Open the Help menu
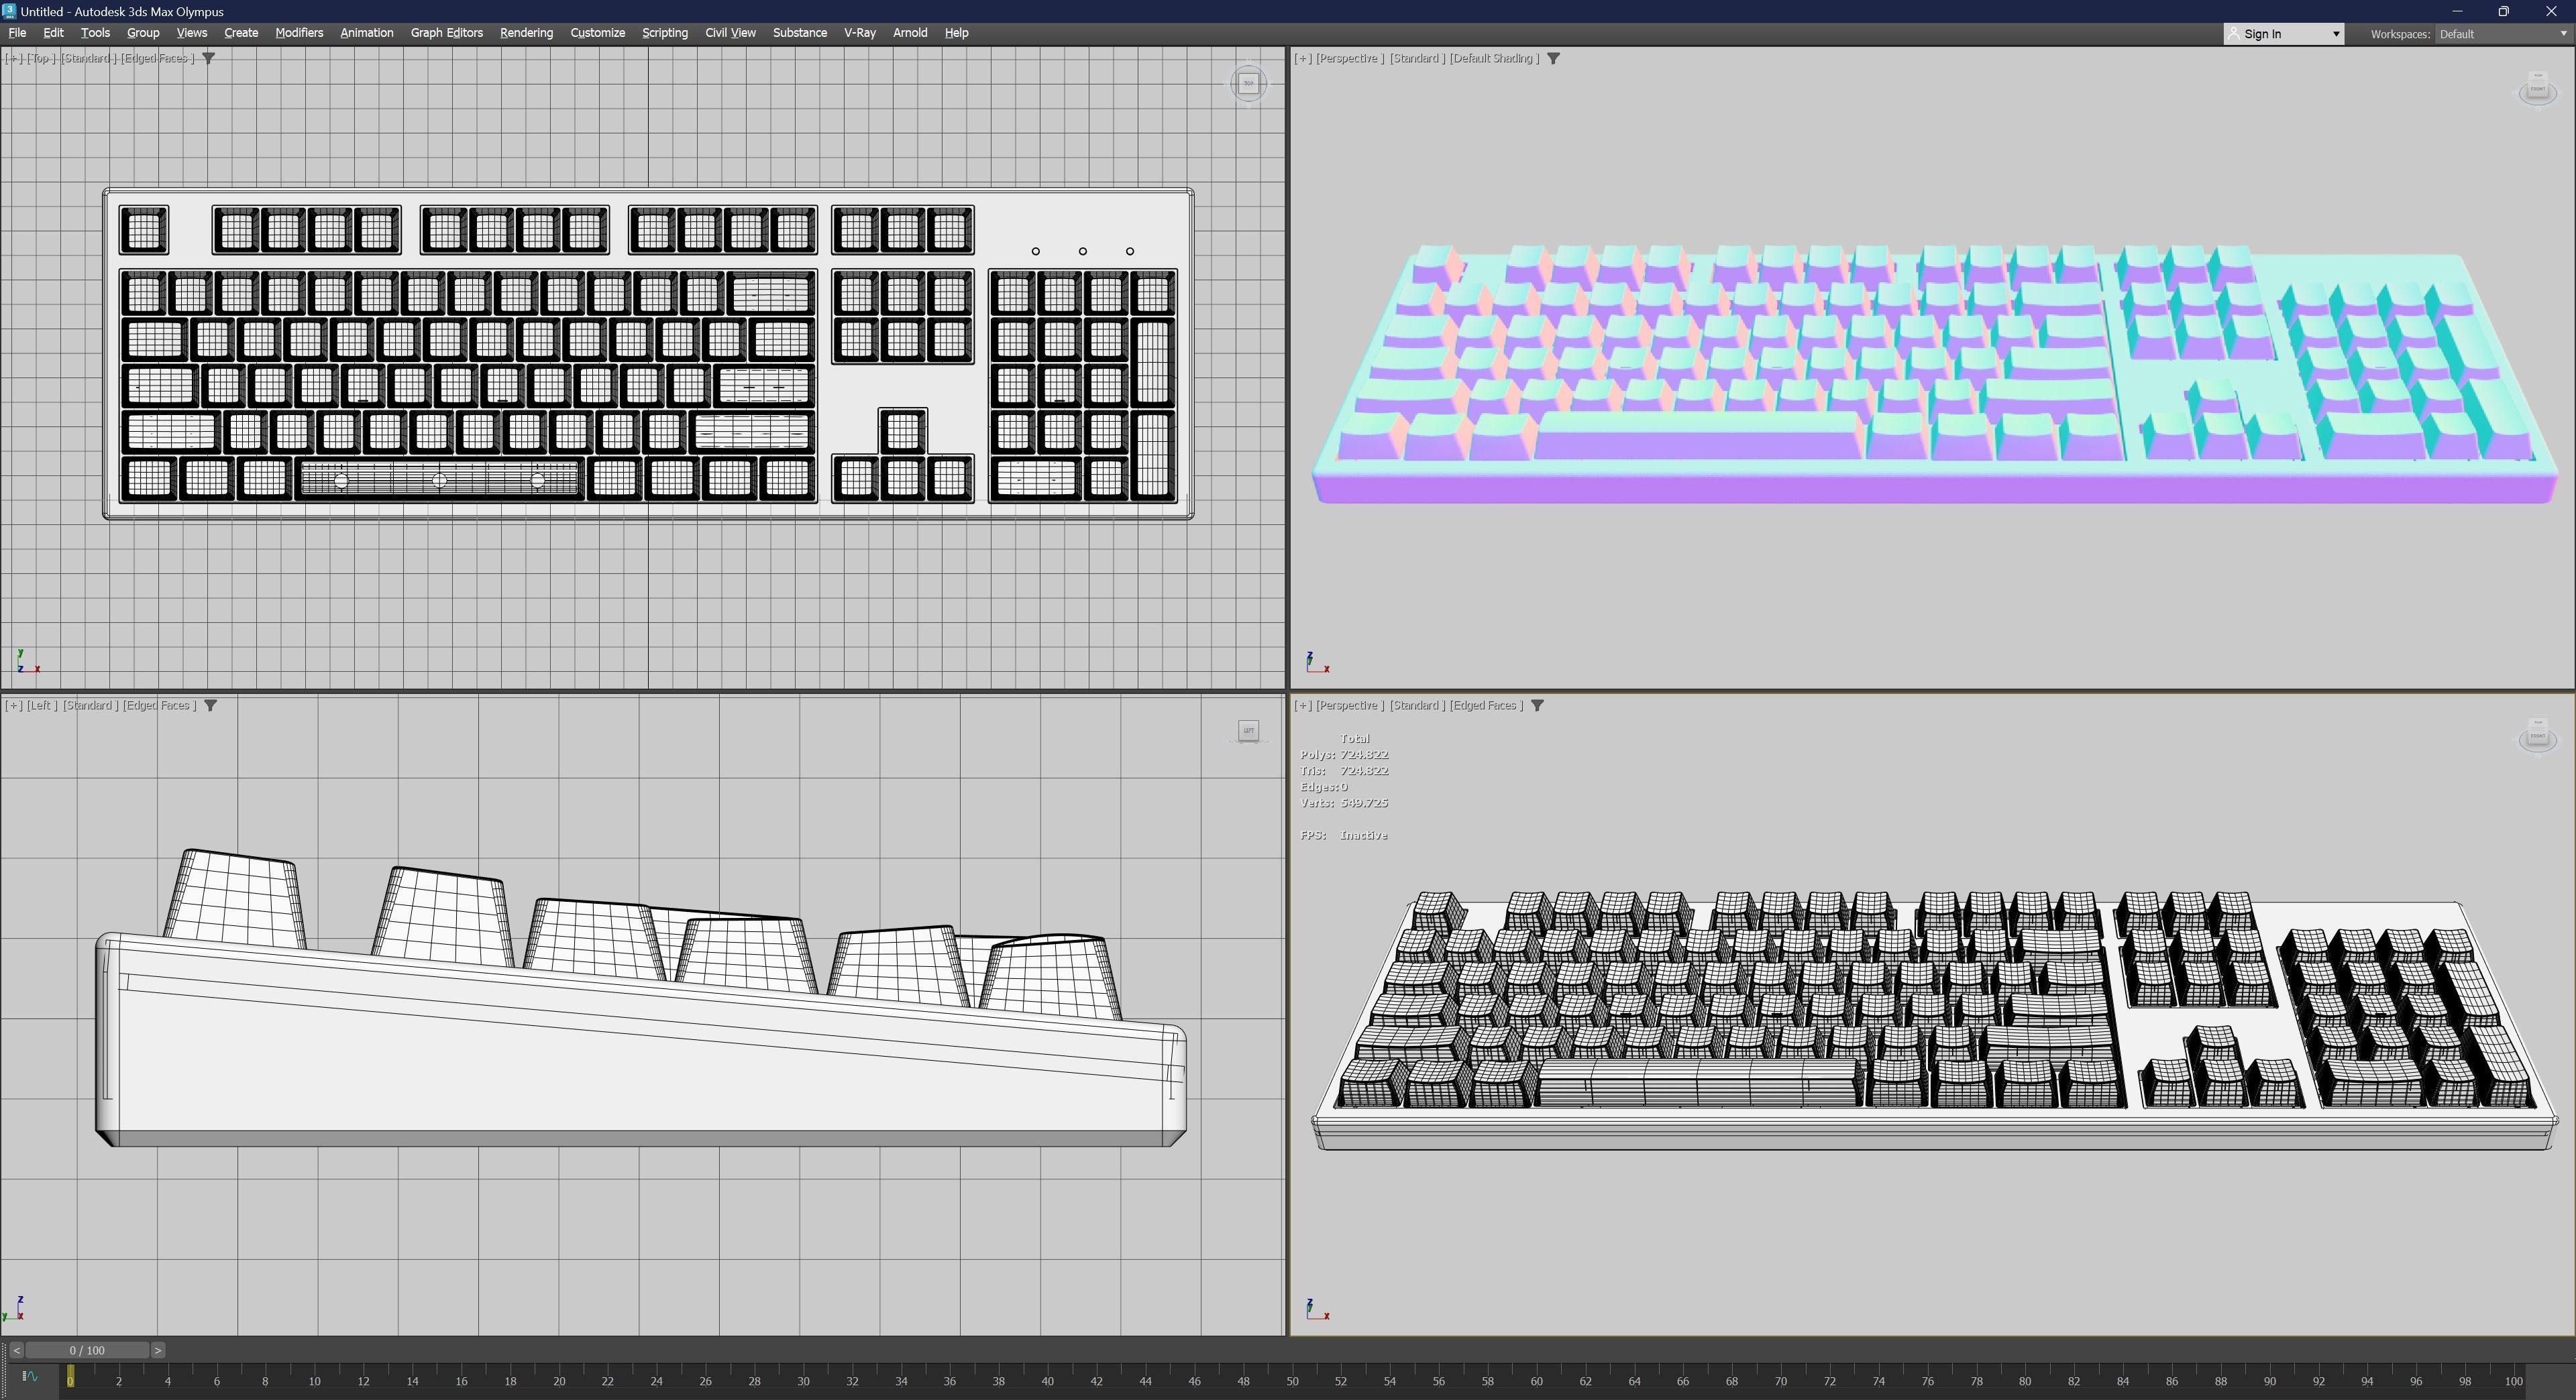The height and width of the screenshot is (1400, 2576). point(956,33)
